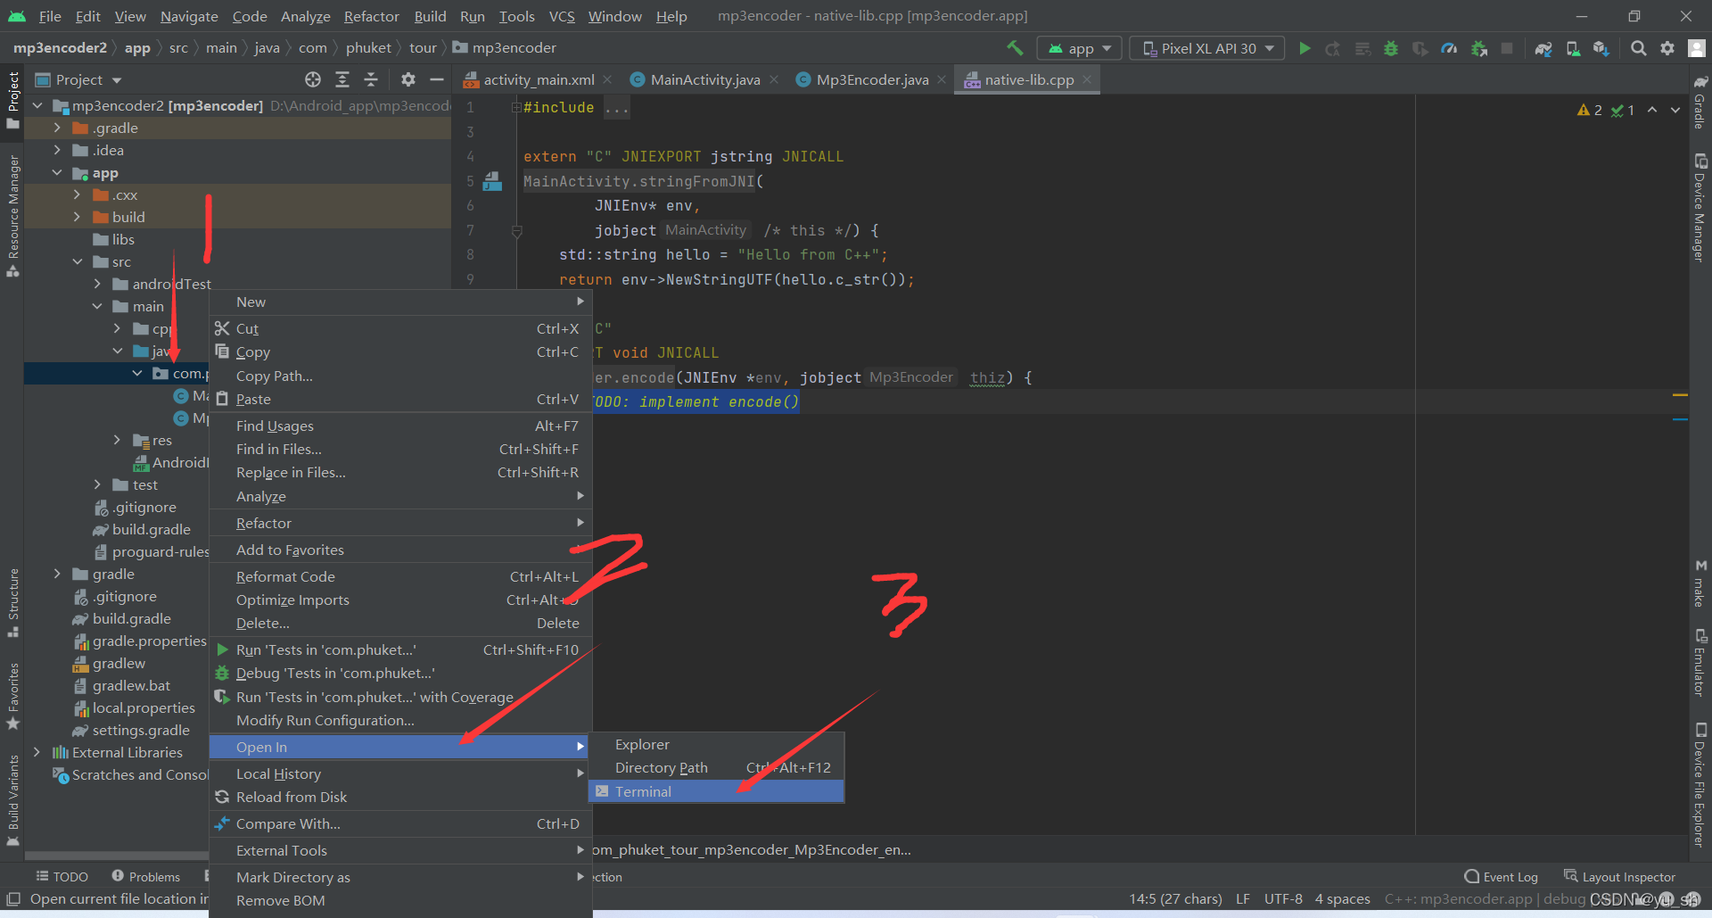
Task: Toggle the Build Variants tool window
Action: coord(12,800)
